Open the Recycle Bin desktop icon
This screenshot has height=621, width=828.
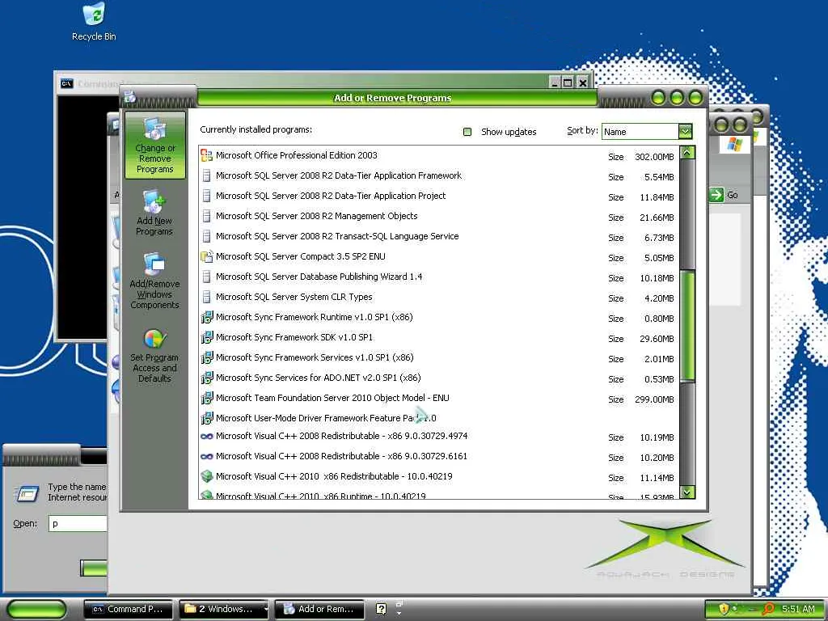click(x=94, y=22)
